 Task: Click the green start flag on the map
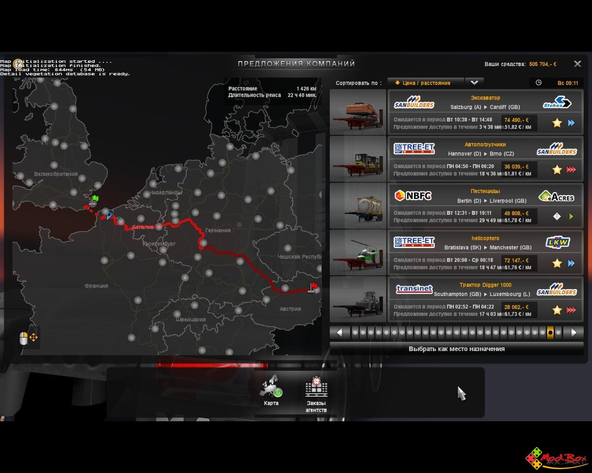pos(94,200)
